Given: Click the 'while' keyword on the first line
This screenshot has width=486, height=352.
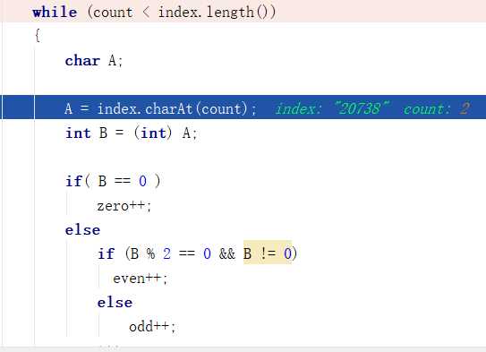Looking at the screenshot, I should tap(55, 13).
